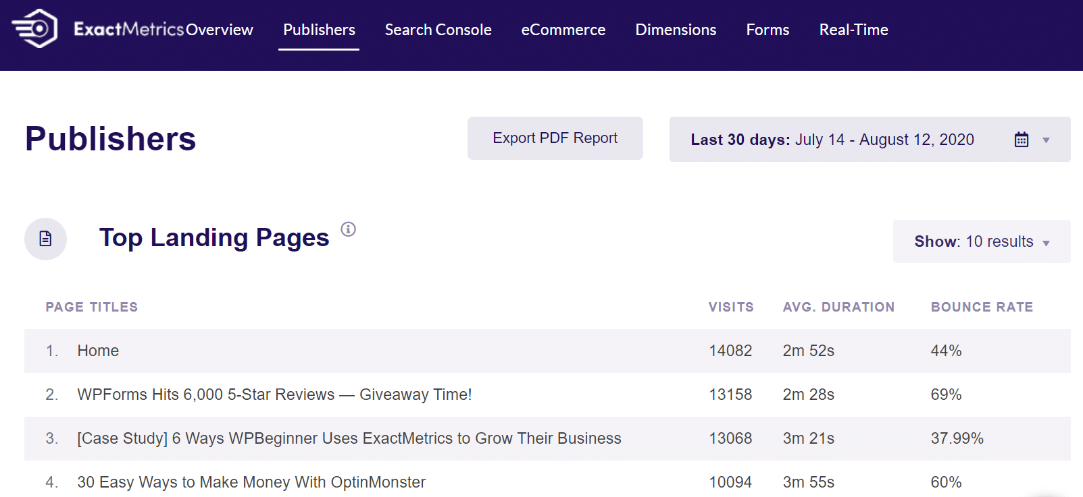The width and height of the screenshot is (1083, 497).
Task: Click the calendar icon in date picker
Action: [1022, 140]
